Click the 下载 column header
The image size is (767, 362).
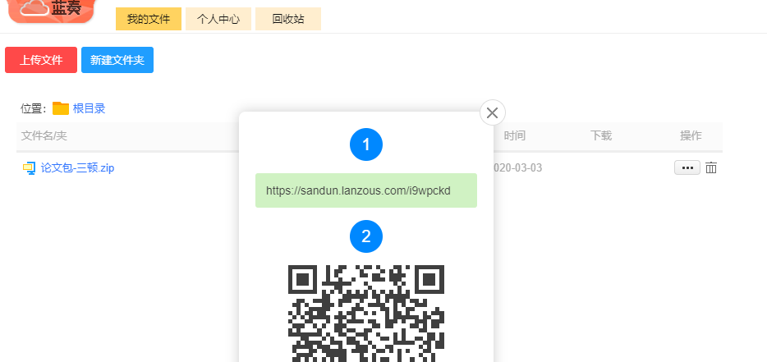601,136
